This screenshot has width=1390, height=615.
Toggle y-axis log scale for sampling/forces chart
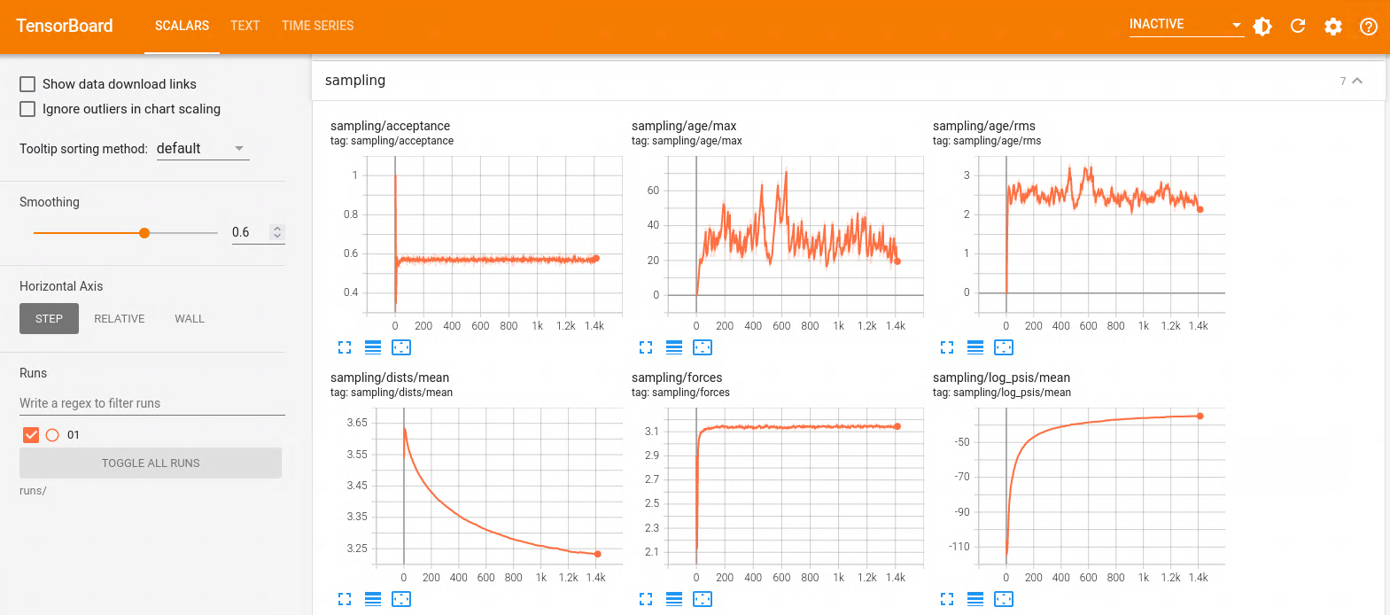tap(674, 599)
